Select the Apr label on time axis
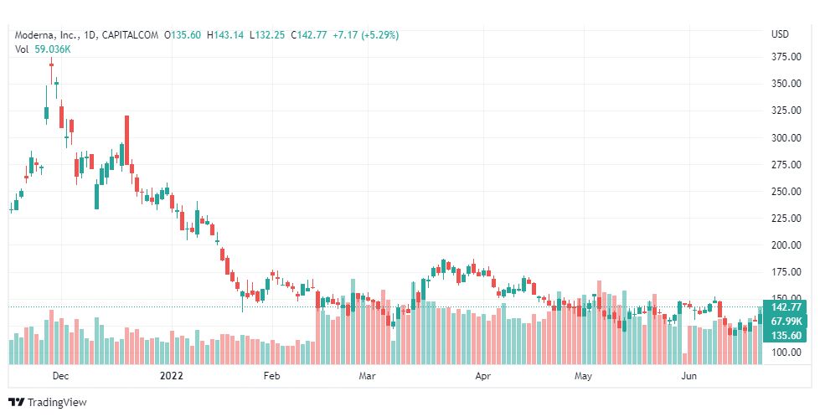Viewport: 820px width, 417px height. click(x=482, y=376)
